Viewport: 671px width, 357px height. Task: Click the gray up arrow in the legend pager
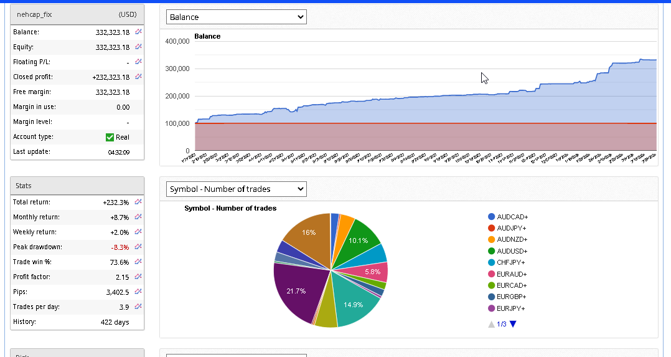tap(491, 324)
